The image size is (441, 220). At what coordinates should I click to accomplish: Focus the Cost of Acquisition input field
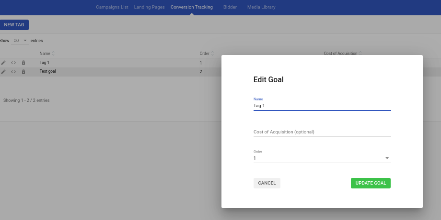[x=322, y=132]
